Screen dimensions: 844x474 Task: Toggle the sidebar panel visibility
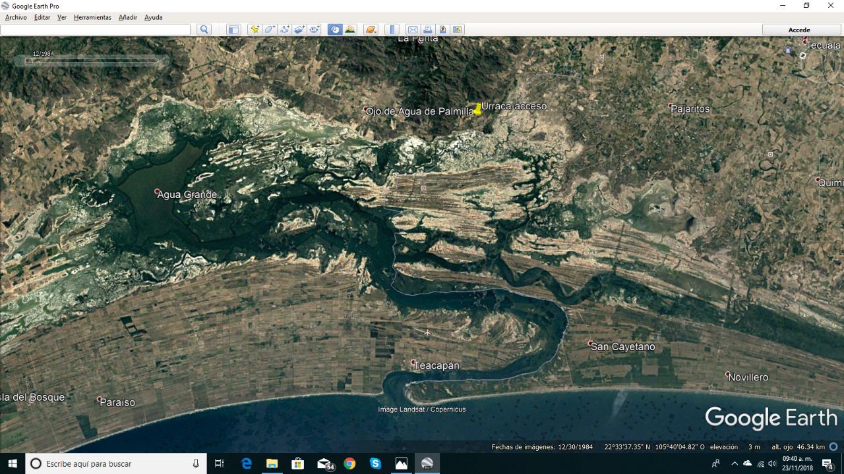tap(233, 30)
